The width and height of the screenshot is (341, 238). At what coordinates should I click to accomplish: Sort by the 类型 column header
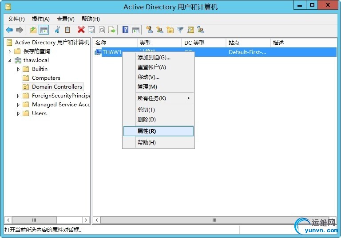click(x=159, y=43)
